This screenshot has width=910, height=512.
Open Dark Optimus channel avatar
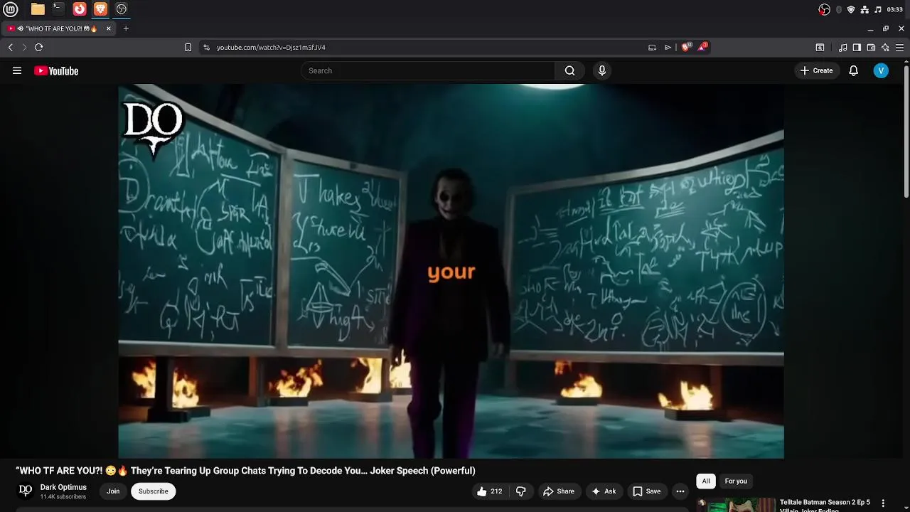tap(26, 491)
